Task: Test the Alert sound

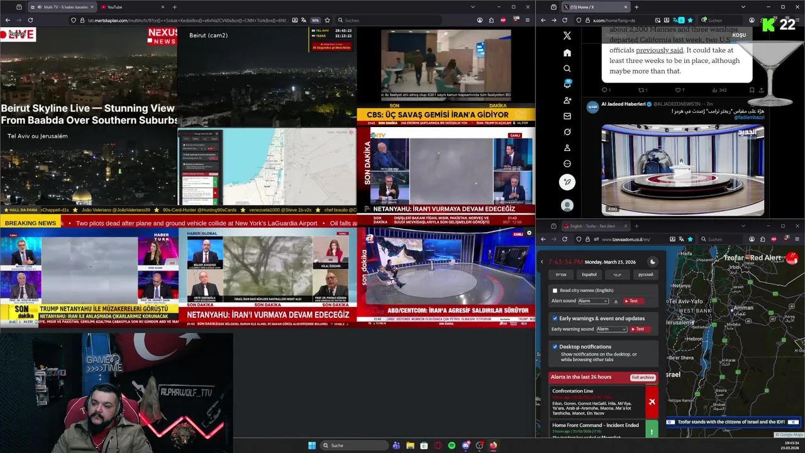Action: pos(633,301)
